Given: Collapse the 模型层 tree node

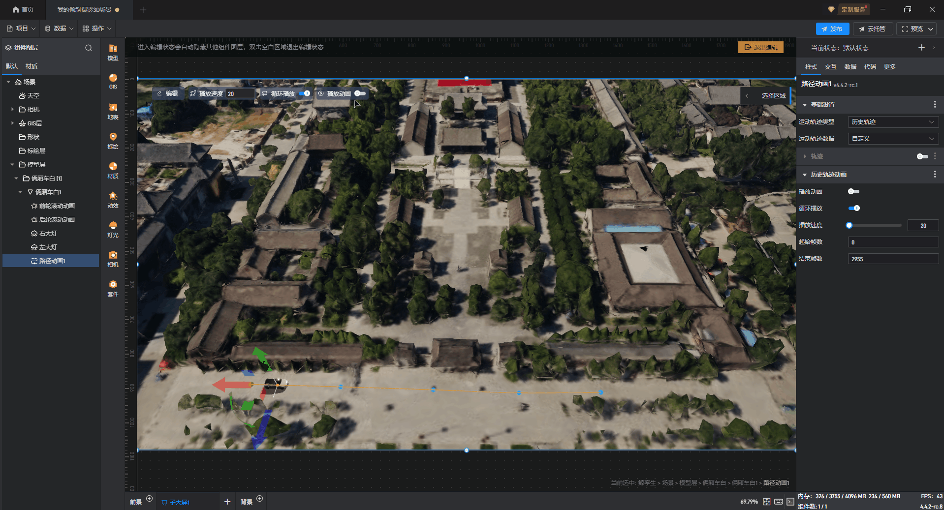Looking at the screenshot, I should pos(12,165).
